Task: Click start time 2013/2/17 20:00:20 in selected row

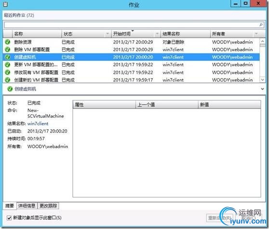Action: [x=133, y=57]
